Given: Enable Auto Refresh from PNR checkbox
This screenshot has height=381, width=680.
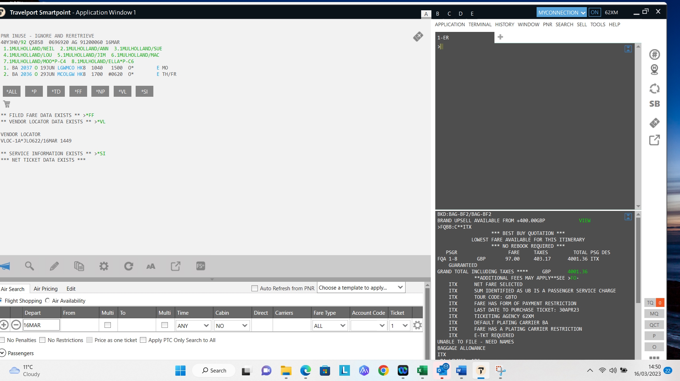Looking at the screenshot, I should pyautogui.click(x=254, y=288).
